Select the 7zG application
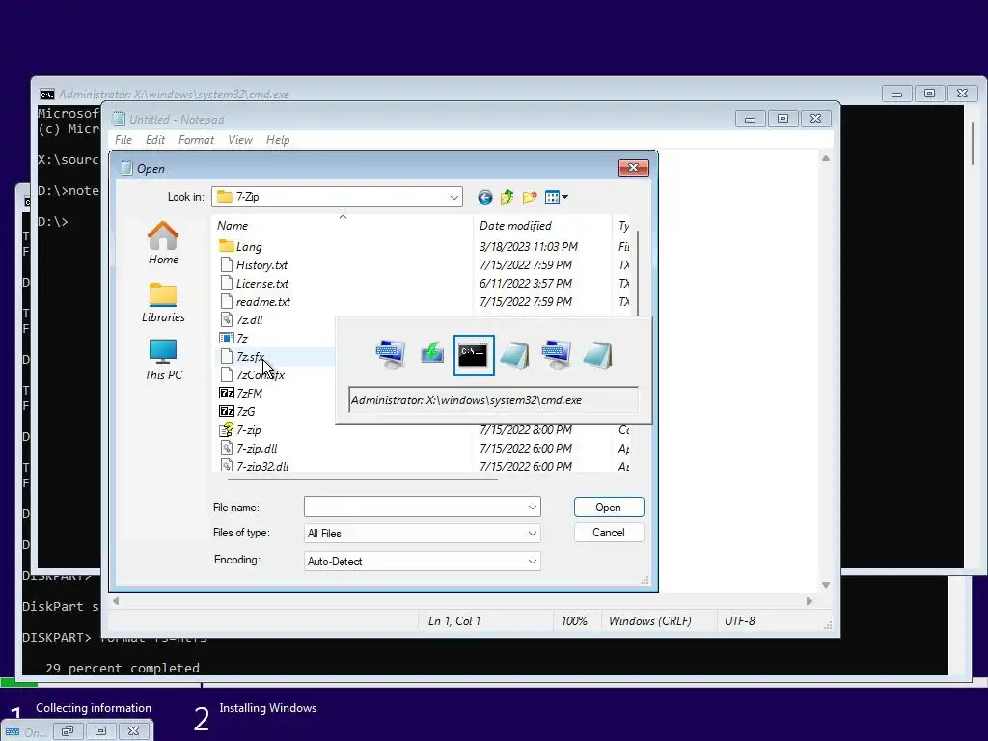This screenshot has height=741, width=988. click(x=237, y=411)
